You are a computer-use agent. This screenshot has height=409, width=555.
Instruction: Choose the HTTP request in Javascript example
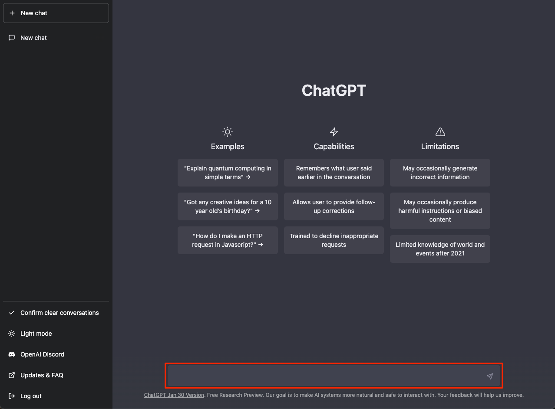pos(228,240)
